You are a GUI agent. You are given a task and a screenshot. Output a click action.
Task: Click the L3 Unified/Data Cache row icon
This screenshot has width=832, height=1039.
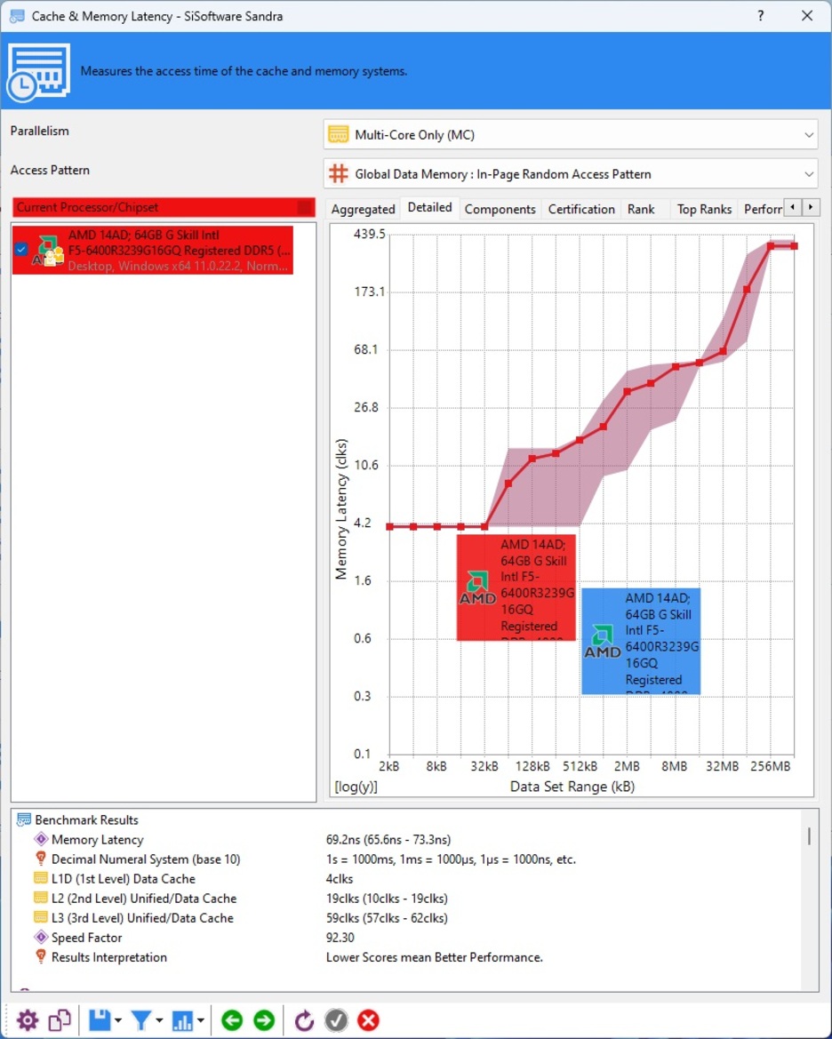tap(41, 918)
